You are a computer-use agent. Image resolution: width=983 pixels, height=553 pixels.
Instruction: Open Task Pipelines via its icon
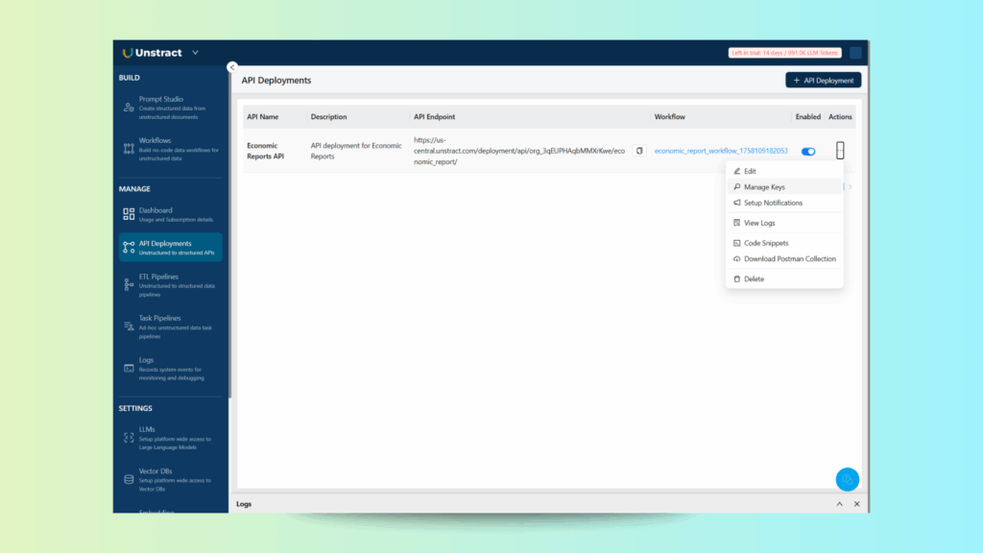coord(129,326)
